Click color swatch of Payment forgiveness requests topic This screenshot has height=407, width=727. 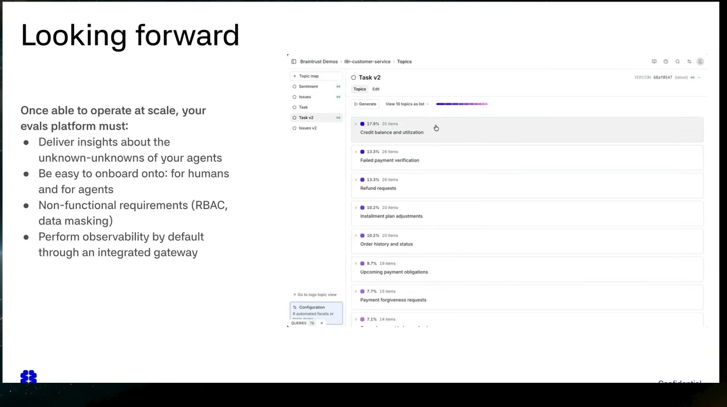362,292
